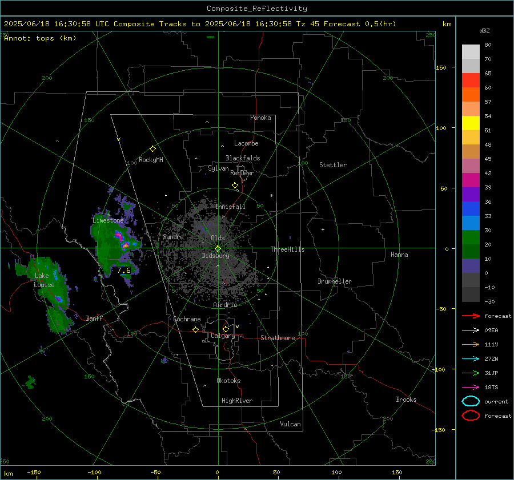
Task: Click the 'Okotoks' city label
Action: (228, 381)
